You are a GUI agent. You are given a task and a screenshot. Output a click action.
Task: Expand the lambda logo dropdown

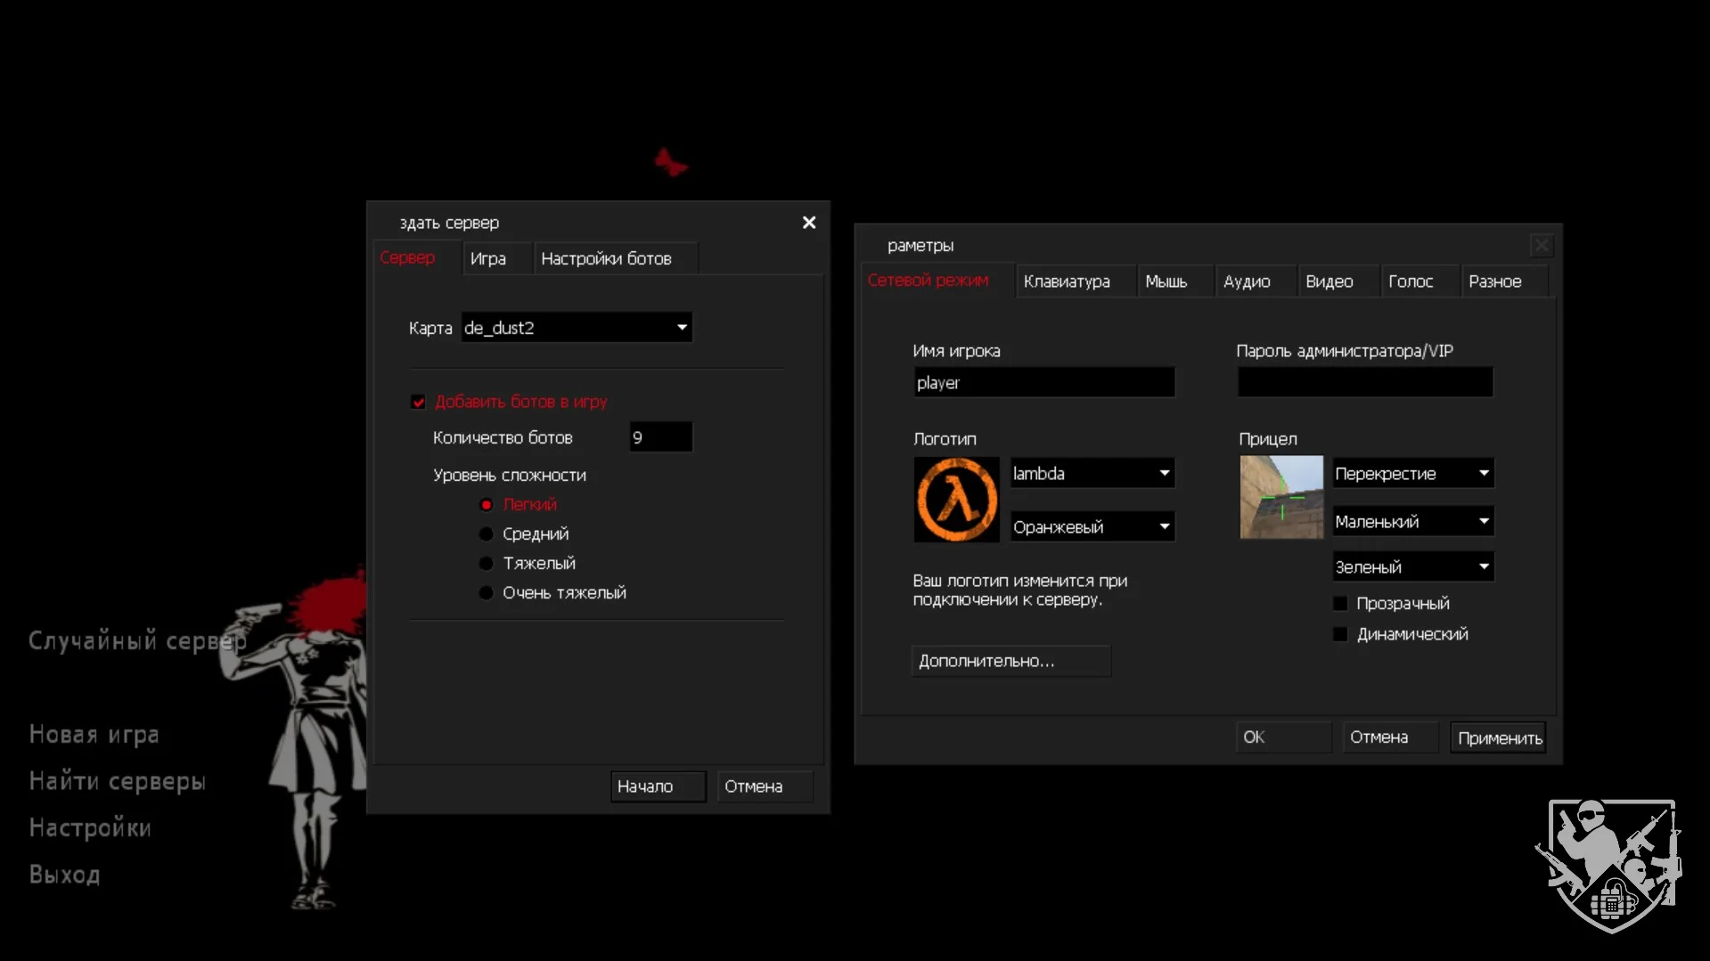pyautogui.click(x=1092, y=474)
